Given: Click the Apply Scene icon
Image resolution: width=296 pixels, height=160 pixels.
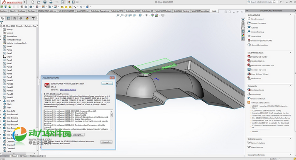Looking at the screenshot, I should coord(157,15).
